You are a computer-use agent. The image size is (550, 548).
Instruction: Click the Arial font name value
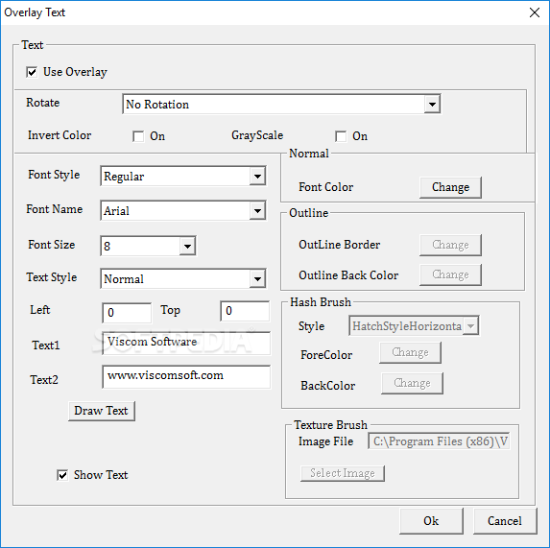click(x=116, y=211)
